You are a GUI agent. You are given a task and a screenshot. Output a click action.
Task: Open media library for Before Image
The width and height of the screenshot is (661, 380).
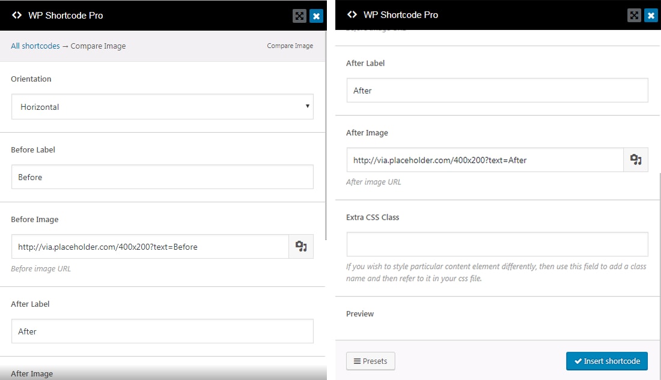[x=301, y=247]
